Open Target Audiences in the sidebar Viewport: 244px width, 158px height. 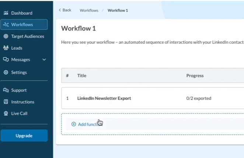pyautogui.click(x=27, y=36)
